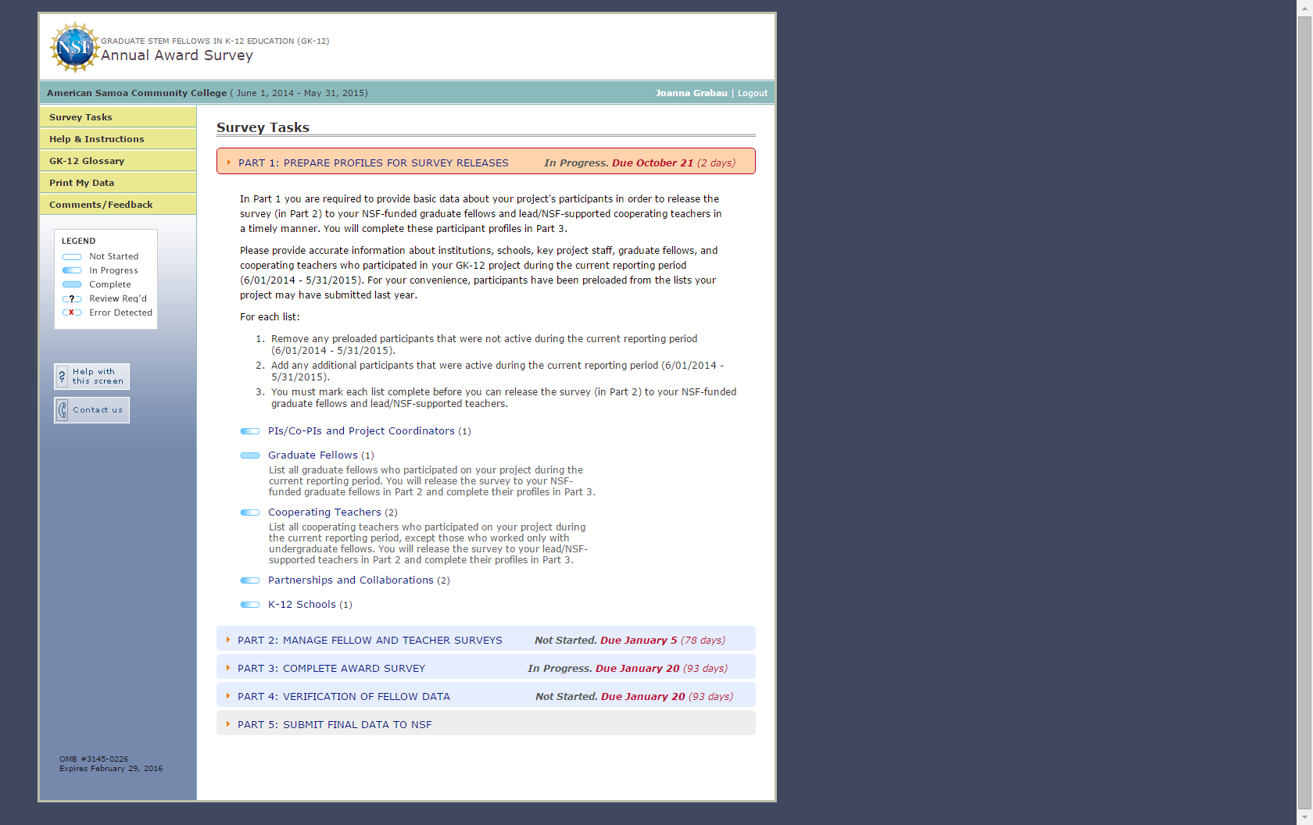Open Part 3: Complete Award Survey
This screenshot has width=1313, height=825.
tap(331, 669)
